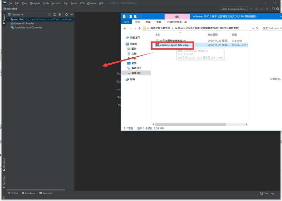Open recent locations dropdown in Explorer
Viewport: 282px width, 201px height.
point(135,29)
